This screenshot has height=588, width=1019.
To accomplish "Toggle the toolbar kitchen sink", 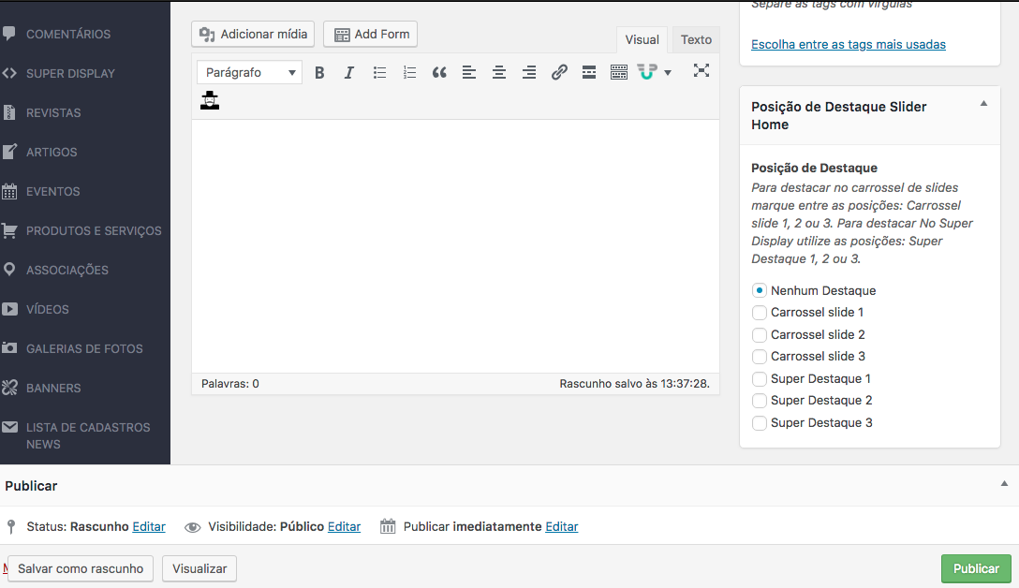I will coord(619,72).
